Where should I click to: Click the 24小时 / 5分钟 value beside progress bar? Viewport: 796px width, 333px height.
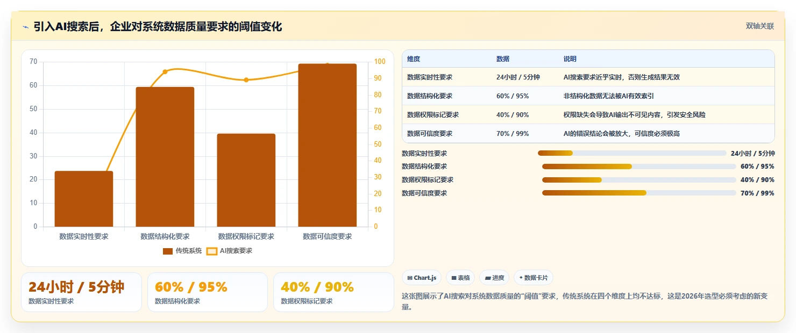tap(752, 153)
